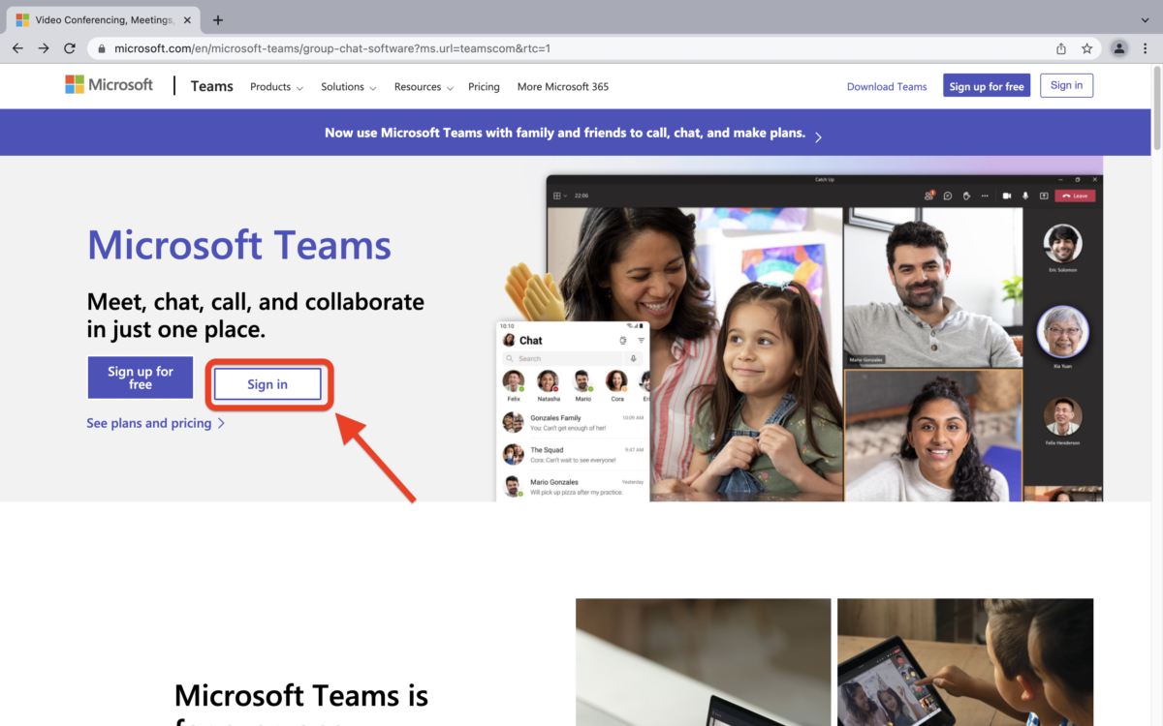Select Pricing in the navigation menu
Viewport: 1163px width, 726px height.
click(x=484, y=86)
